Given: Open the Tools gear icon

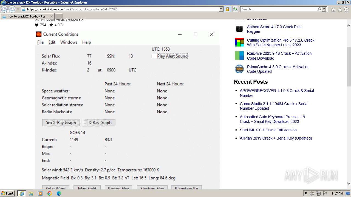Looking at the screenshot, I should click(347, 10).
